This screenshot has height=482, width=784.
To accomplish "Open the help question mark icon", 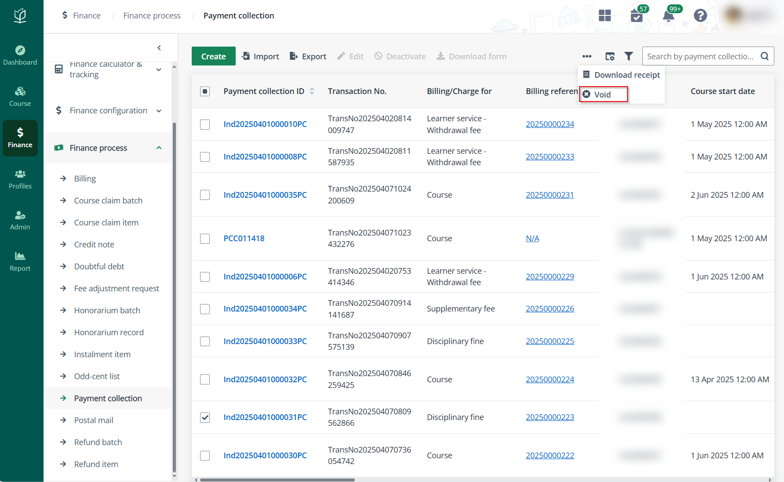I will pos(700,15).
